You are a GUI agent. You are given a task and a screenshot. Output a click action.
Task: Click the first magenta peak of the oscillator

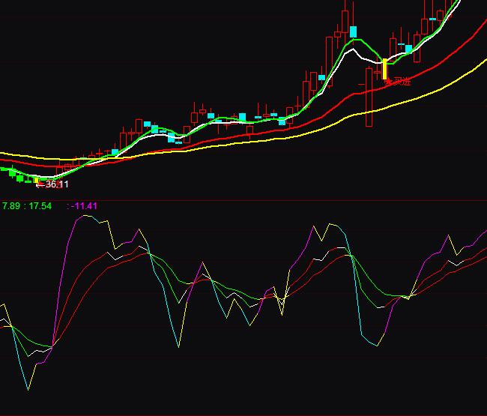click(x=79, y=217)
